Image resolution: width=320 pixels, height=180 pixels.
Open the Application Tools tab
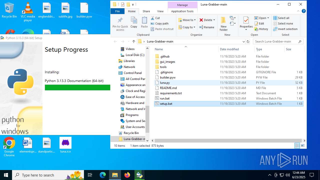coord(182,11)
